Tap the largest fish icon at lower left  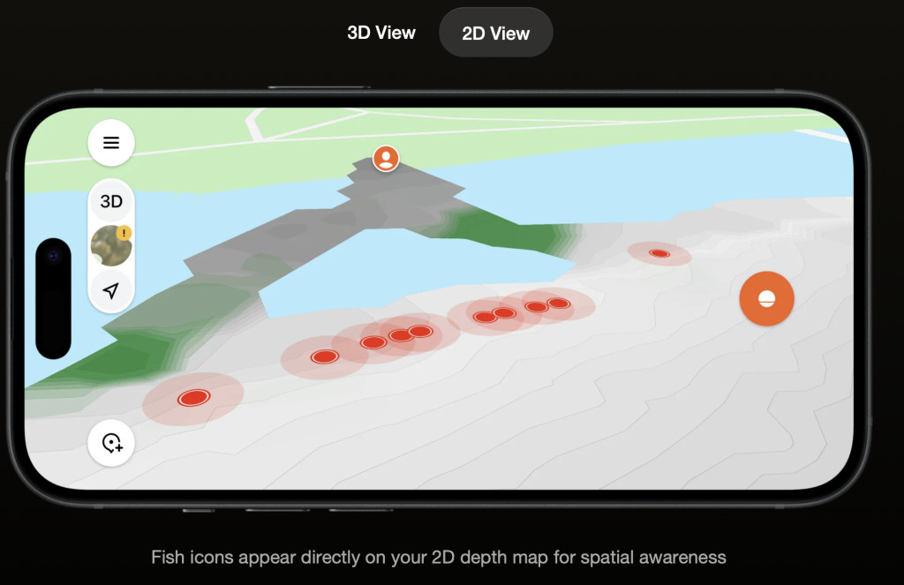193,398
